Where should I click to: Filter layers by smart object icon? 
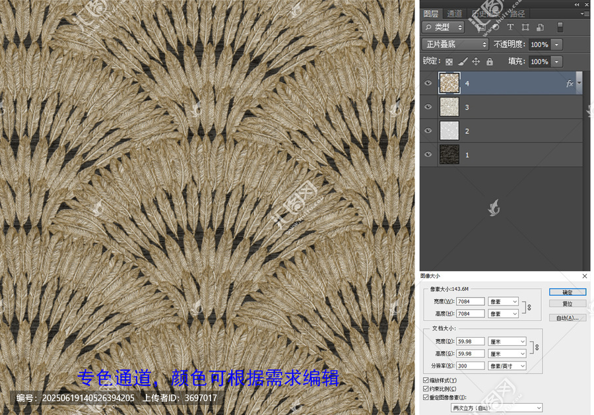click(540, 27)
